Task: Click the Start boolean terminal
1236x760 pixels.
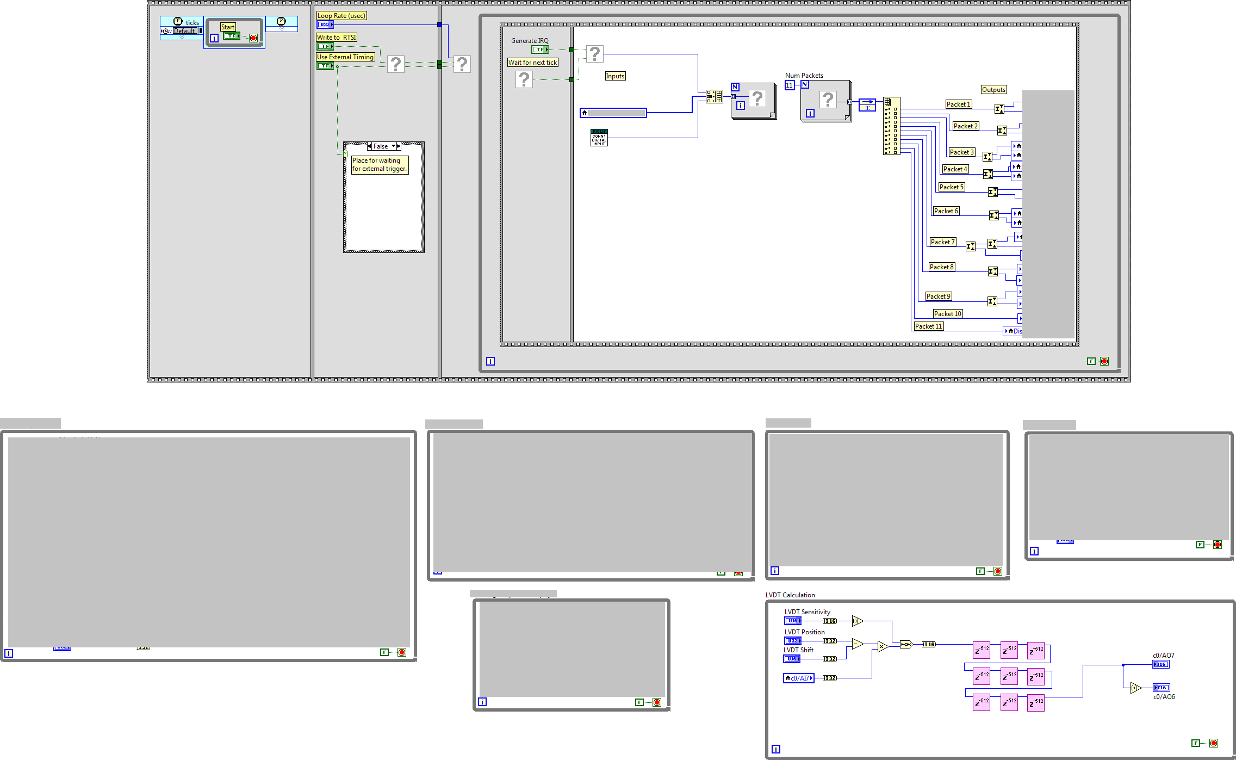Action: click(231, 36)
